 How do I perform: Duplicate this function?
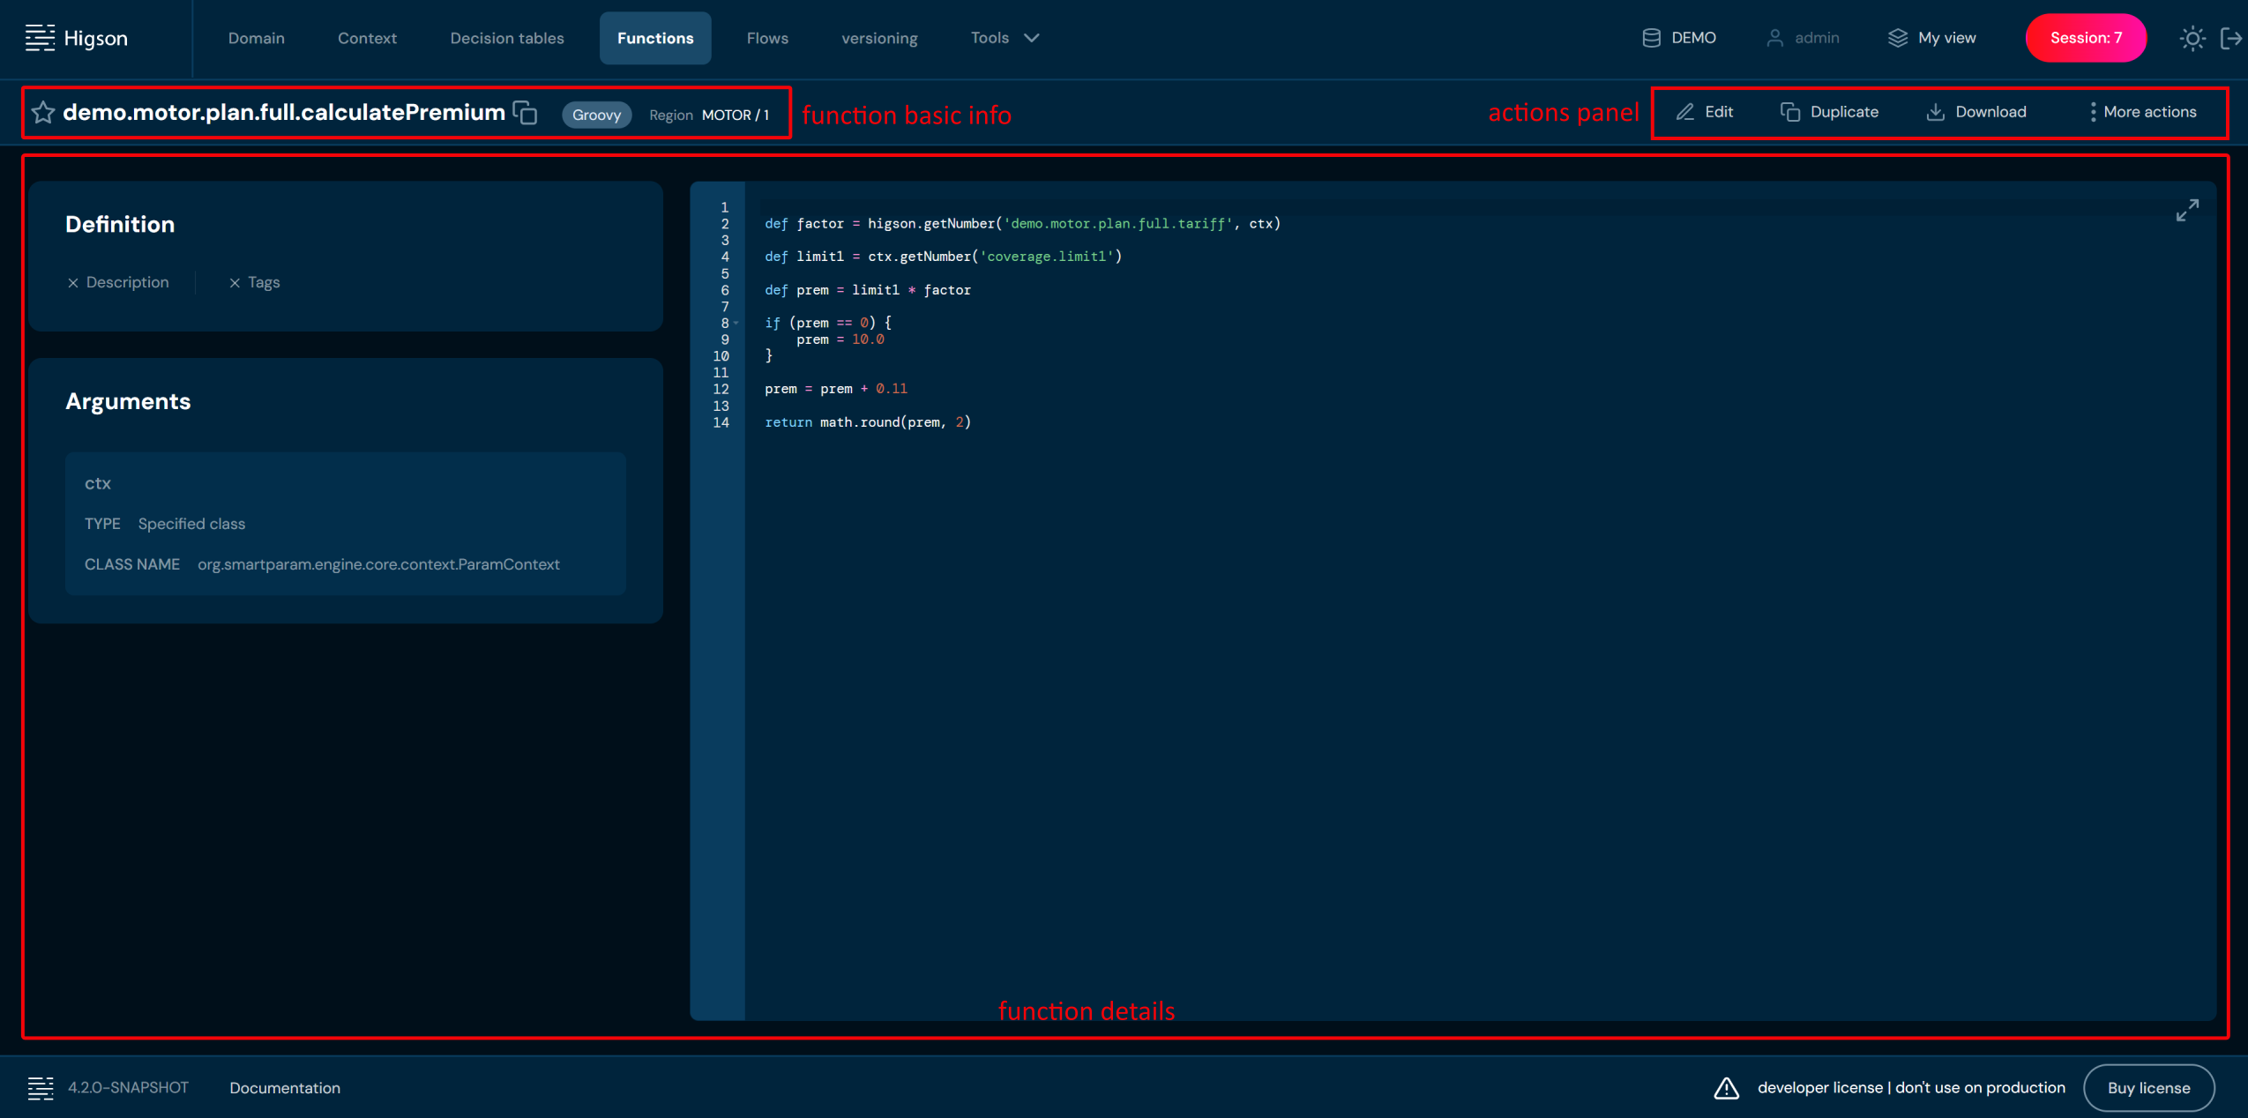coord(1829,112)
